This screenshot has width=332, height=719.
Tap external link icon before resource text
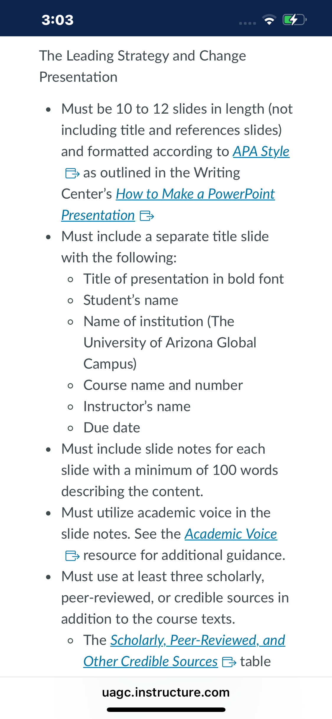(x=72, y=556)
